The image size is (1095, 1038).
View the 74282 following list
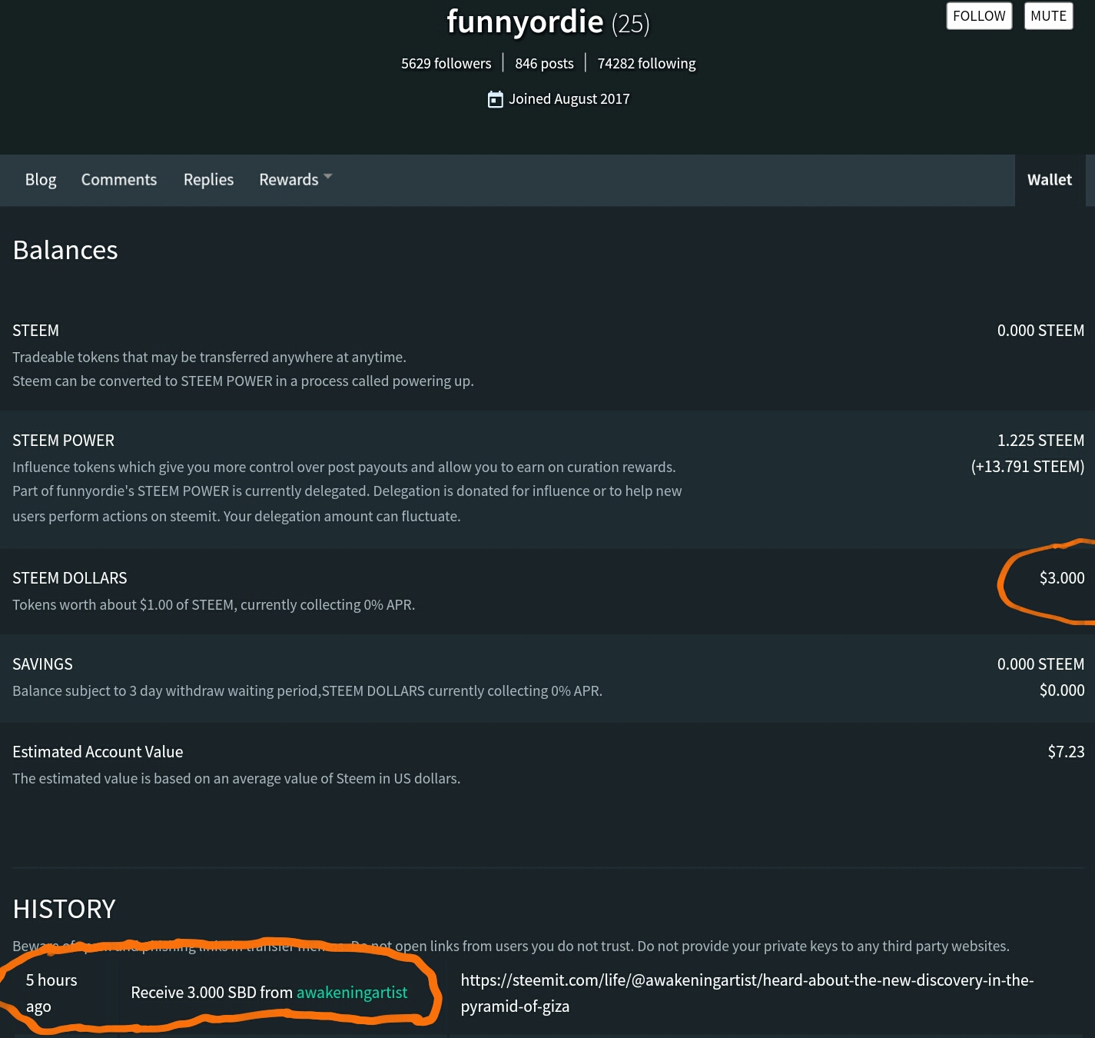[x=646, y=64]
